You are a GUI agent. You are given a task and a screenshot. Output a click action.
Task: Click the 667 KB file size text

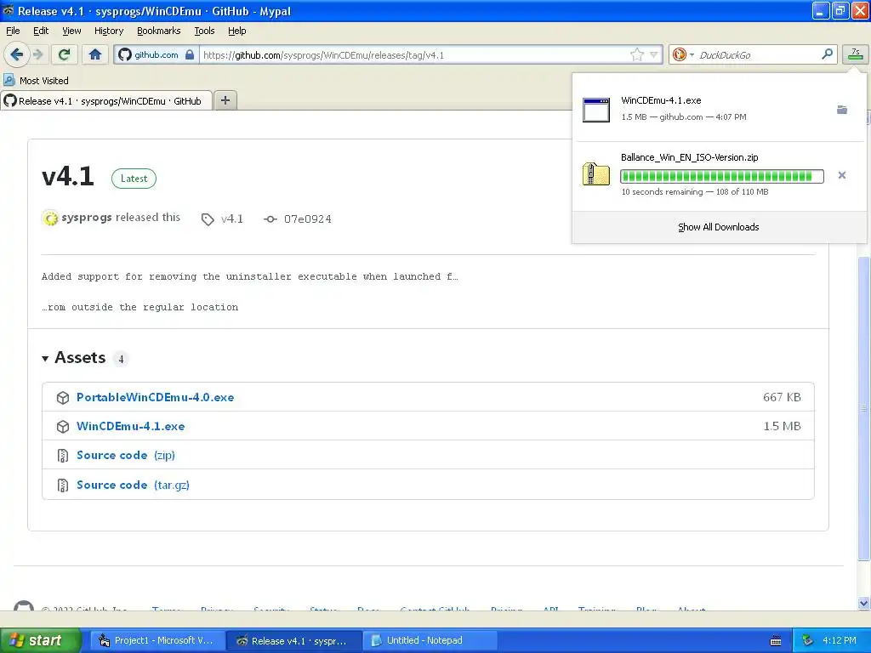[782, 397]
